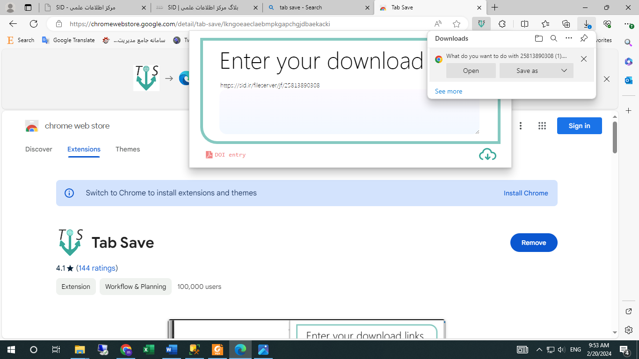This screenshot has width=639, height=359.
Task: Open Edge Settings and more menu
Action: [x=628, y=24]
